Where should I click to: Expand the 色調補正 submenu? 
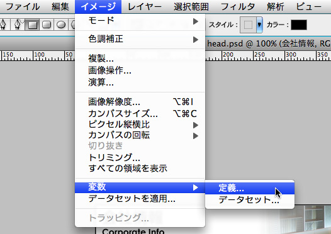[140, 39]
